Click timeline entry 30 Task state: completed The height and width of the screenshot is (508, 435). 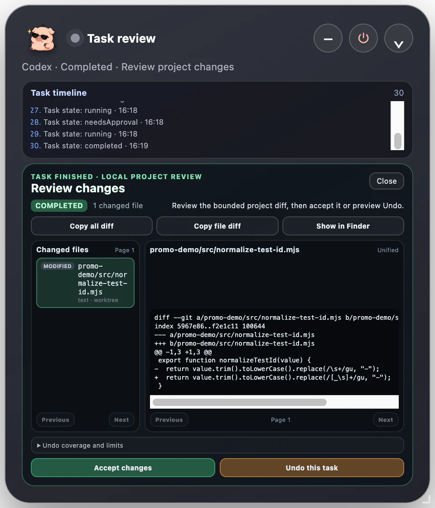point(89,146)
